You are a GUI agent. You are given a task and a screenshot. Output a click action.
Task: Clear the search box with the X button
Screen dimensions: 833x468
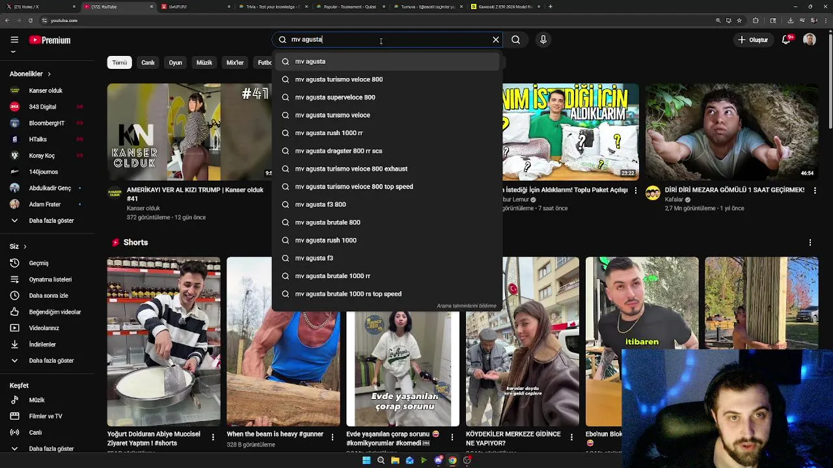coord(496,40)
